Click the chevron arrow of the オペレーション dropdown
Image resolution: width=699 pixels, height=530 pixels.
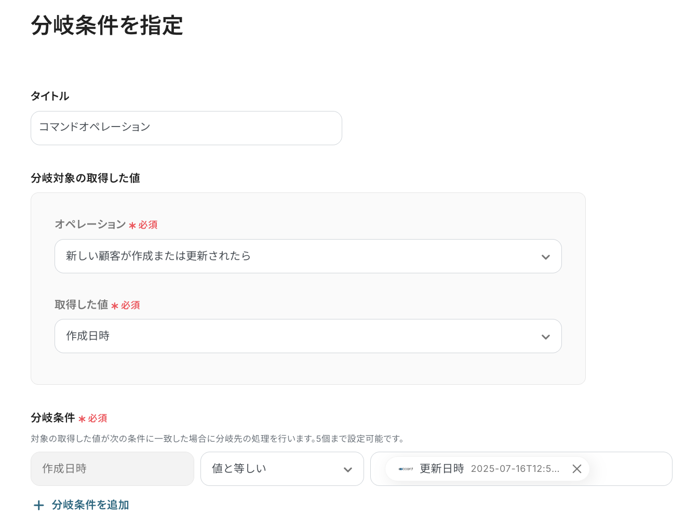pos(545,257)
